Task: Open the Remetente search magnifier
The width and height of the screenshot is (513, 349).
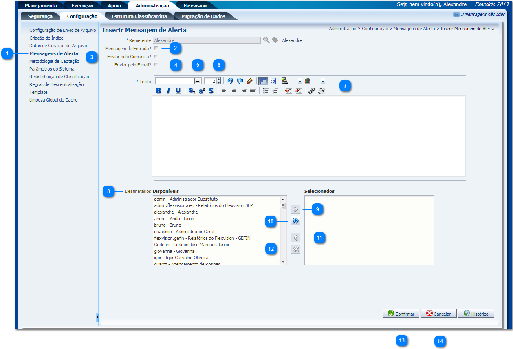Action: (266, 40)
